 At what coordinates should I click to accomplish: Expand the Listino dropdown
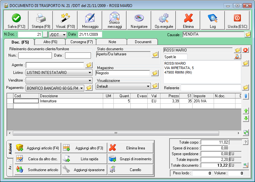click(x=90, y=73)
